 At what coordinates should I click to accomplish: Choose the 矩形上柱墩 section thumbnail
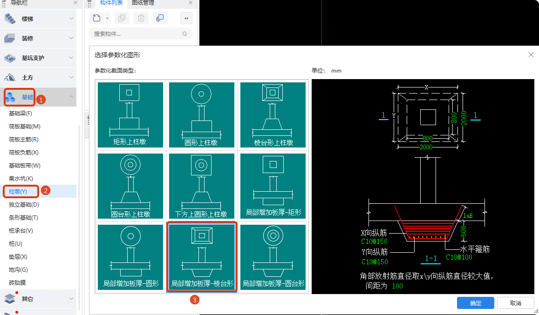130,115
